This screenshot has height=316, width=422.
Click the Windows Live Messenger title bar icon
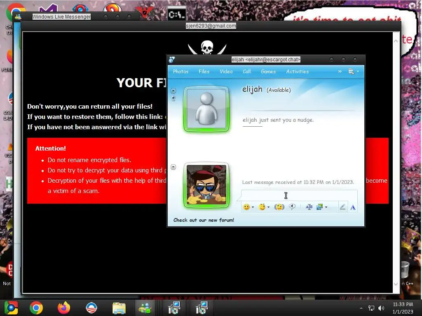coord(18,17)
